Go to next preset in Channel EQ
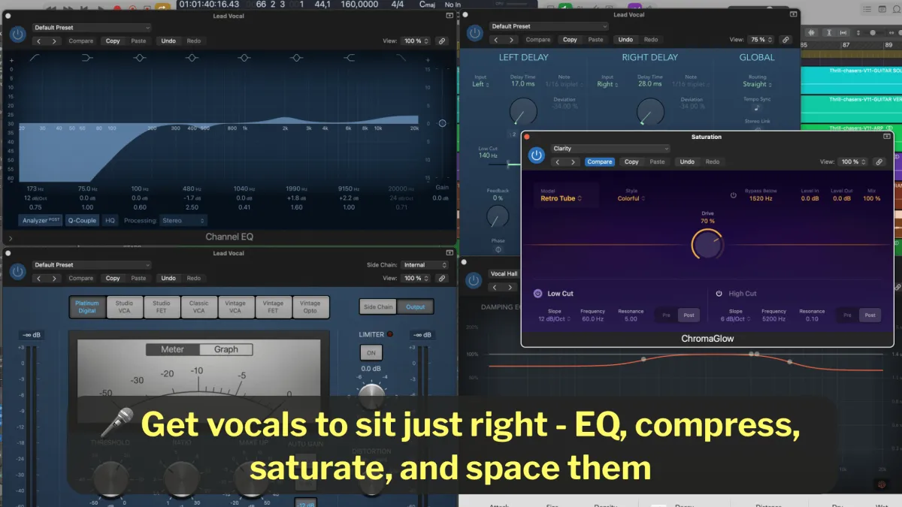This screenshot has width=902, height=507. (54, 41)
